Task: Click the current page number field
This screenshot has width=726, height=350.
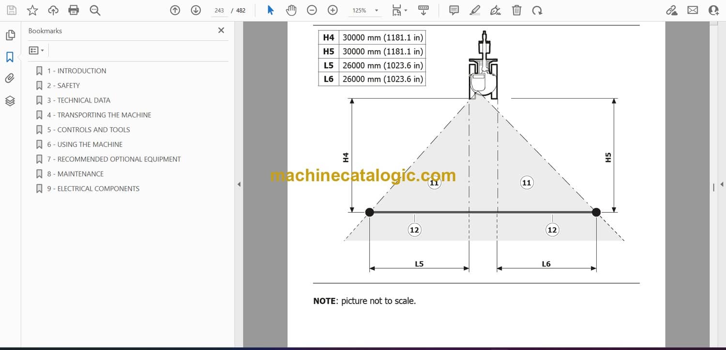Action: pos(219,10)
